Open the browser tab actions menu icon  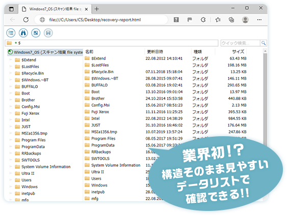coord(11,9)
